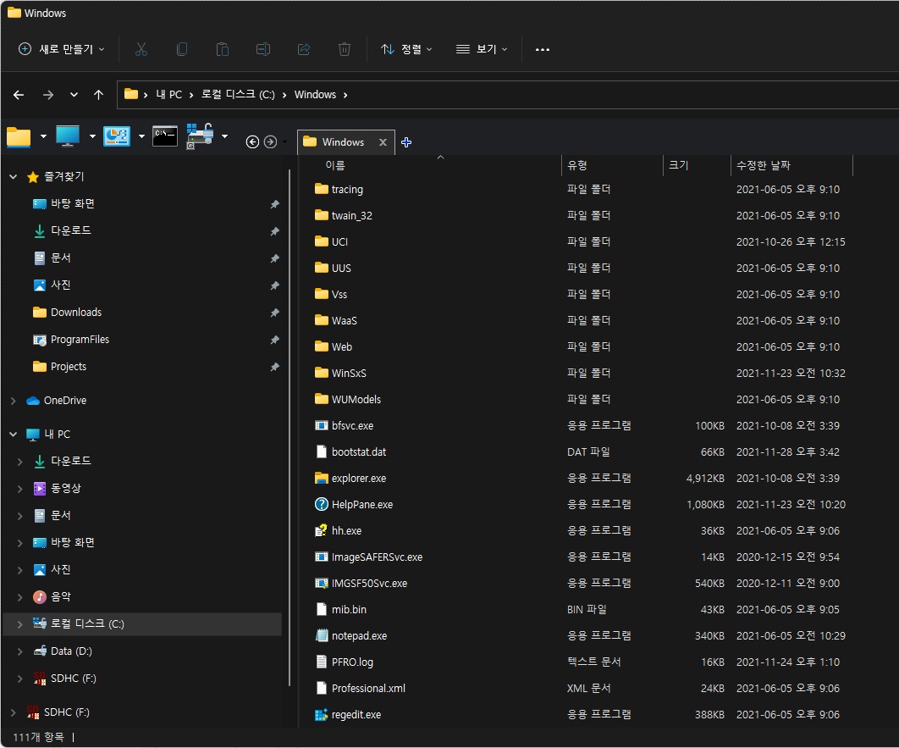Unpin 바탕 화면 using its pin icon

274,204
